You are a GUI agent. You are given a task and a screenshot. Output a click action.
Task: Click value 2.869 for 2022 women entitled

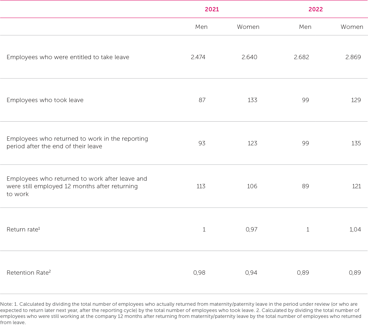(x=353, y=57)
